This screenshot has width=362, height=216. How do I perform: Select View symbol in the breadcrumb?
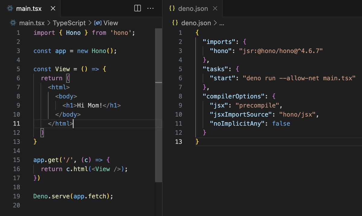point(110,23)
